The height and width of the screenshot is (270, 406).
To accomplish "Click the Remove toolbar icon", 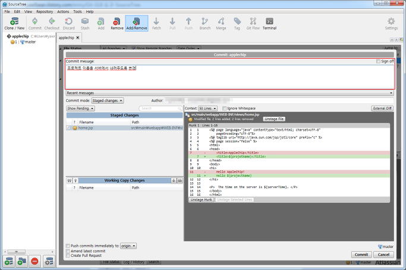I will coord(117,24).
